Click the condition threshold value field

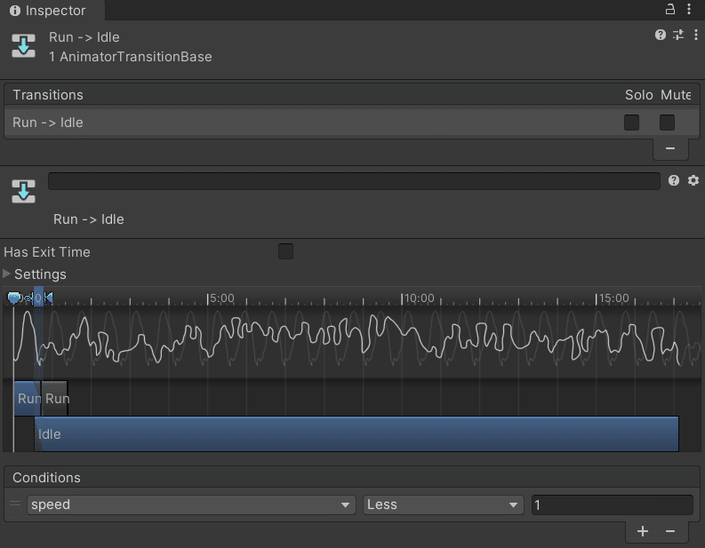click(612, 504)
